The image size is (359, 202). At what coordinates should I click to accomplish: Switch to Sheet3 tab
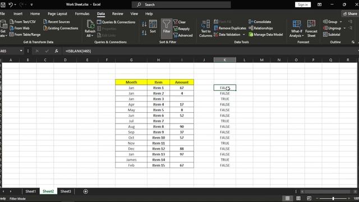(x=66, y=191)
